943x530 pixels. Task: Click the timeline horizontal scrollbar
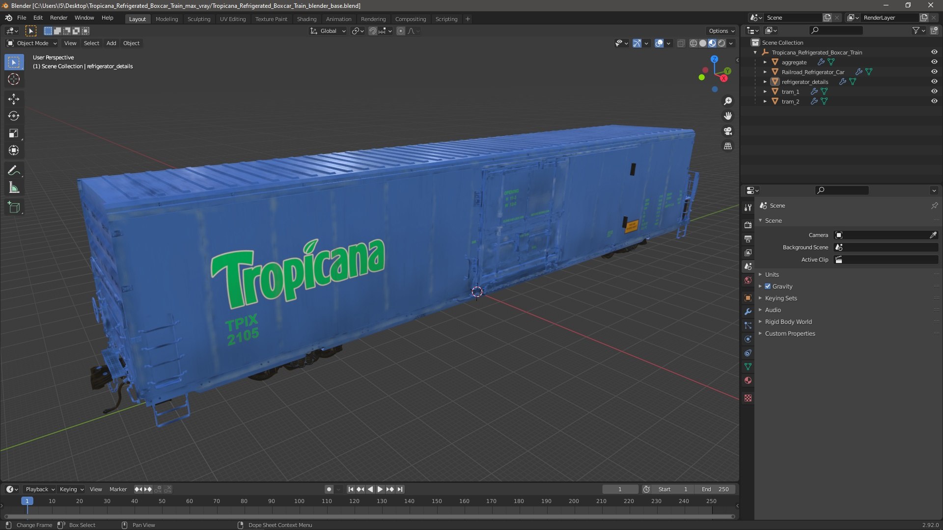(369, 516)
